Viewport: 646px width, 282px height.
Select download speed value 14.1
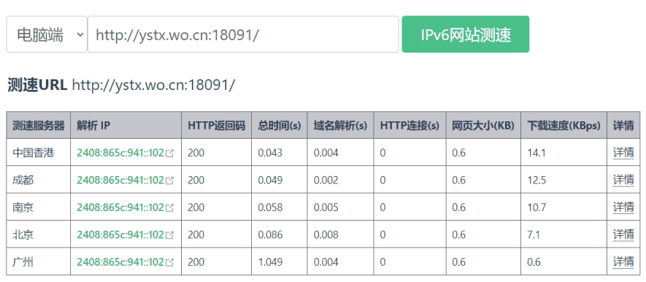coord(537,153)
